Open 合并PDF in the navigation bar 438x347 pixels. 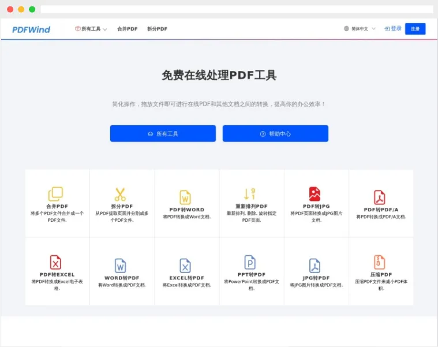(128, 29)
